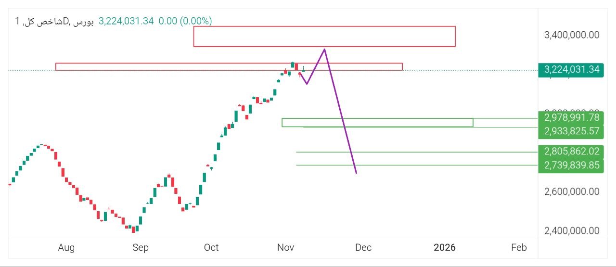Click the green 2,739,839.85 price label
Screen dimensions: 616x267
point(571,165)
